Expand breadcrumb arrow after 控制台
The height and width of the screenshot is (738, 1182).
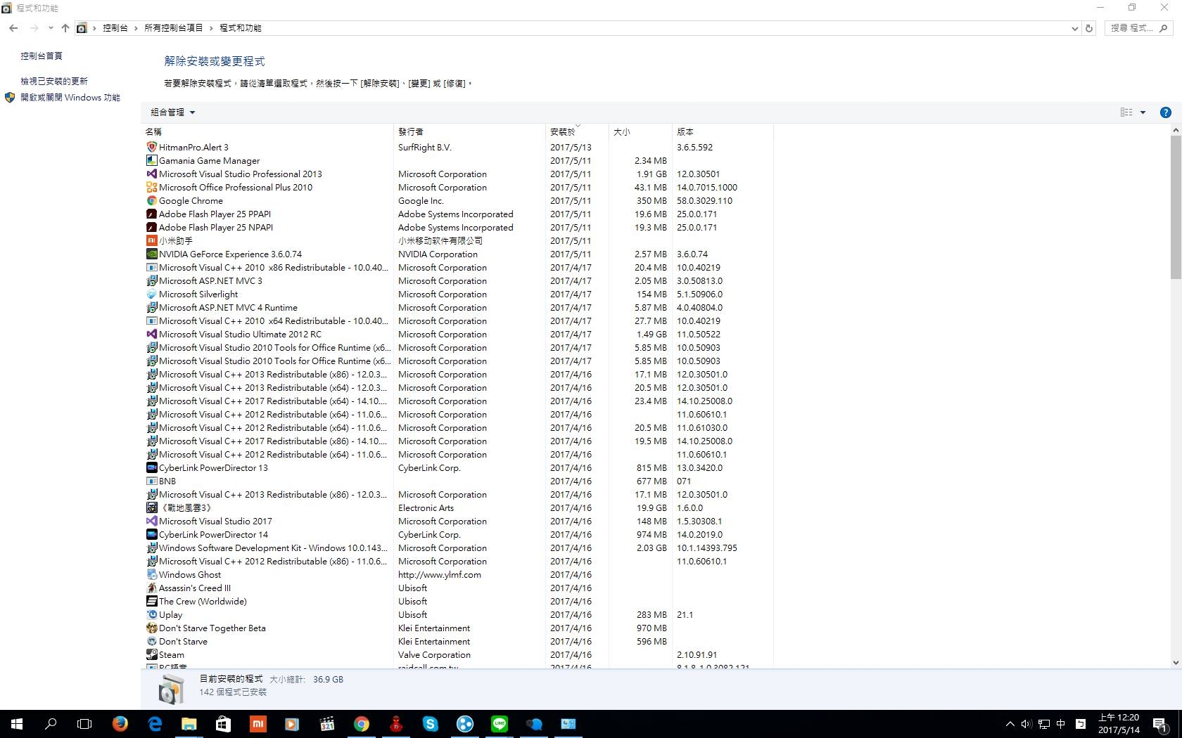click(x=136, y=28)
